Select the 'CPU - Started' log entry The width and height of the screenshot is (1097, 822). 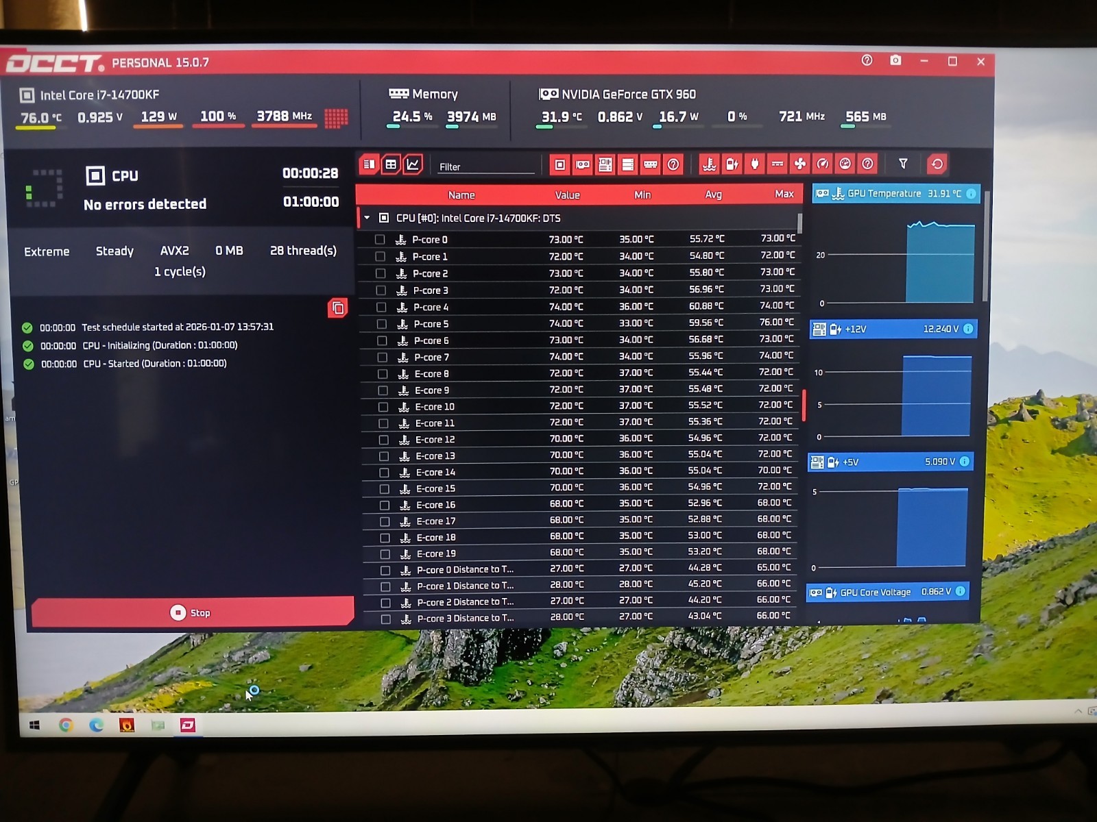(155, 364)
